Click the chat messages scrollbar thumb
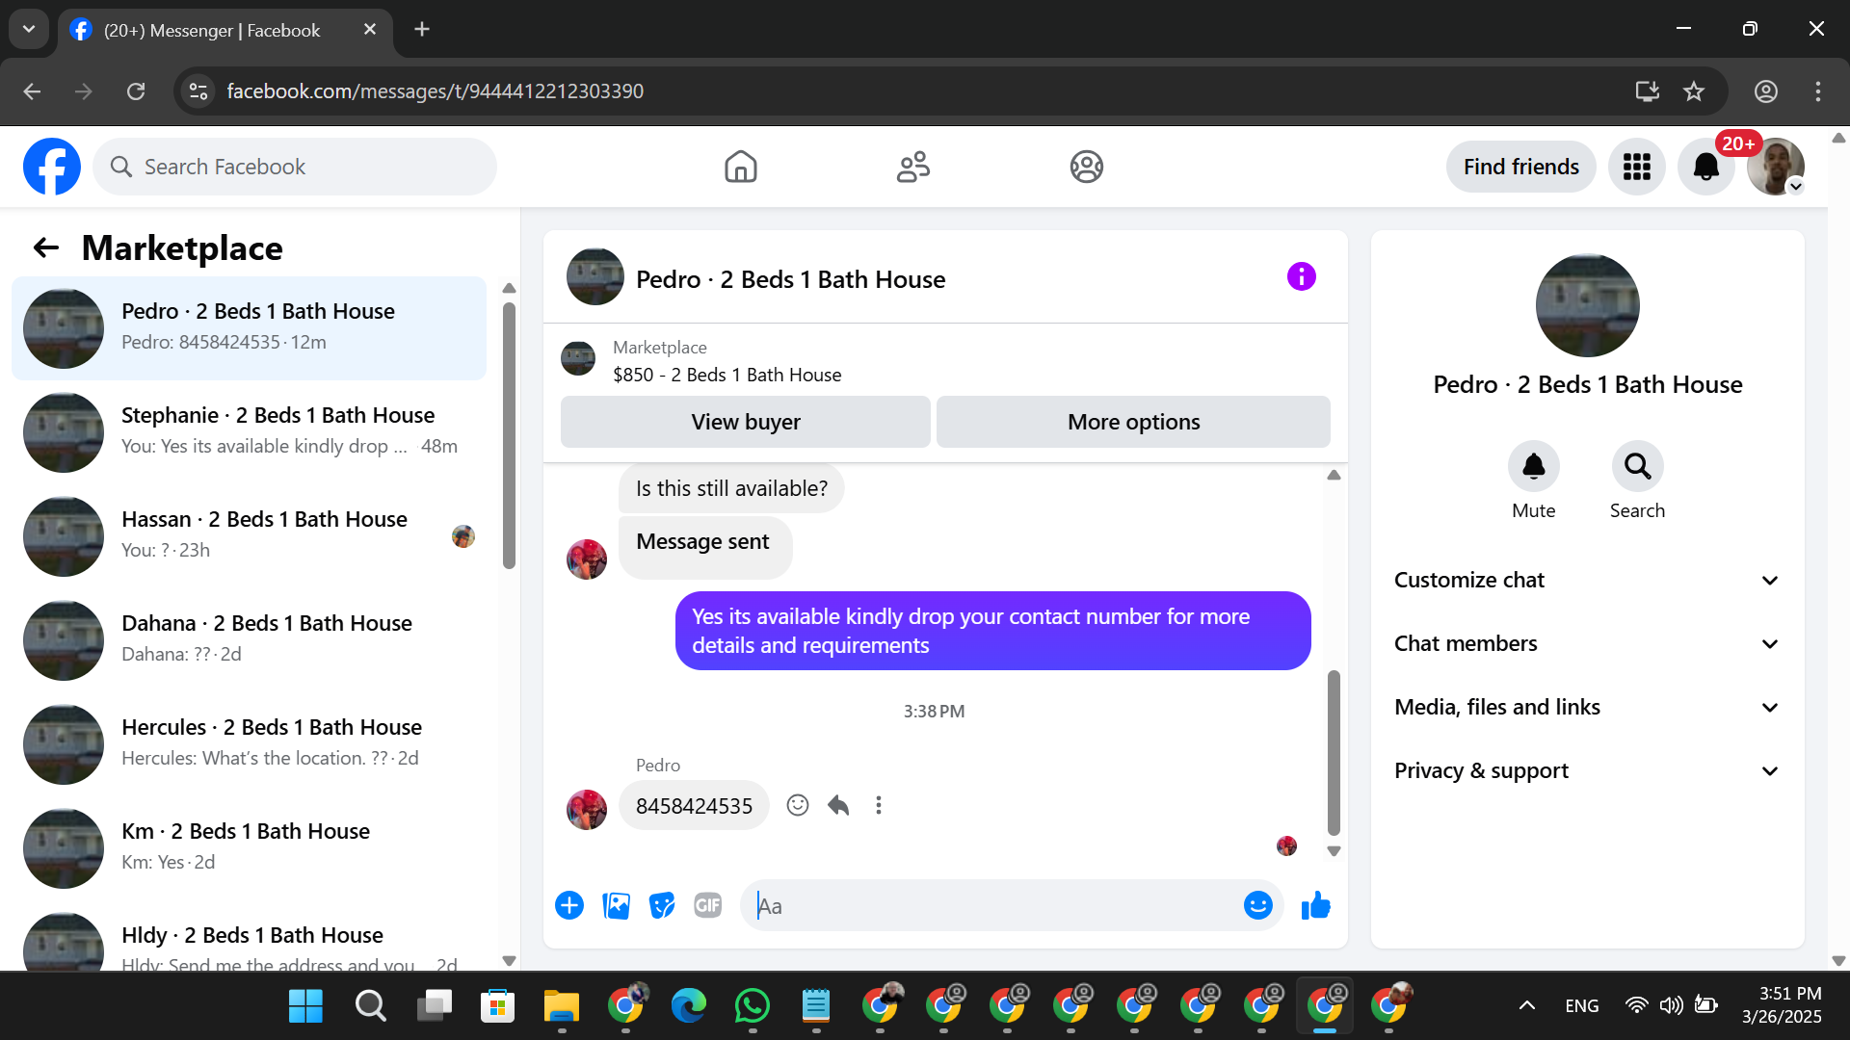This screenshot has height=1040, width=1850. [x=1334, y=752]
